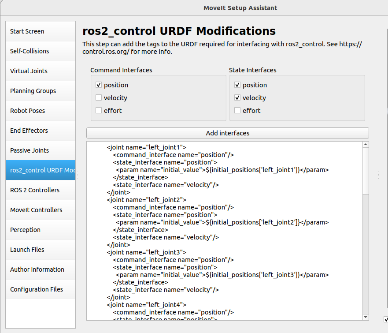
Task: Enable state interface effort checkbox
Action: point(237,110)
